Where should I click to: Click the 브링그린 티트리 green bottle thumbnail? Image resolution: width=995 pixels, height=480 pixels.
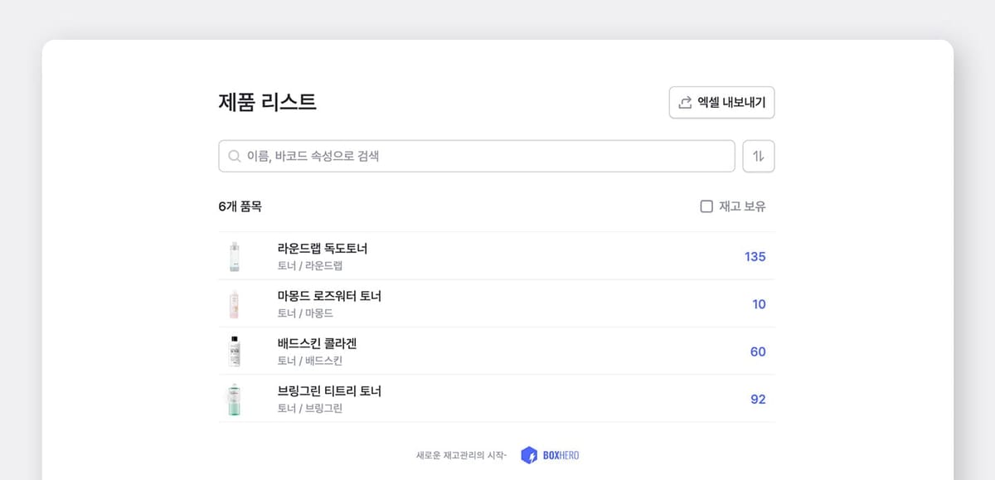235,398
